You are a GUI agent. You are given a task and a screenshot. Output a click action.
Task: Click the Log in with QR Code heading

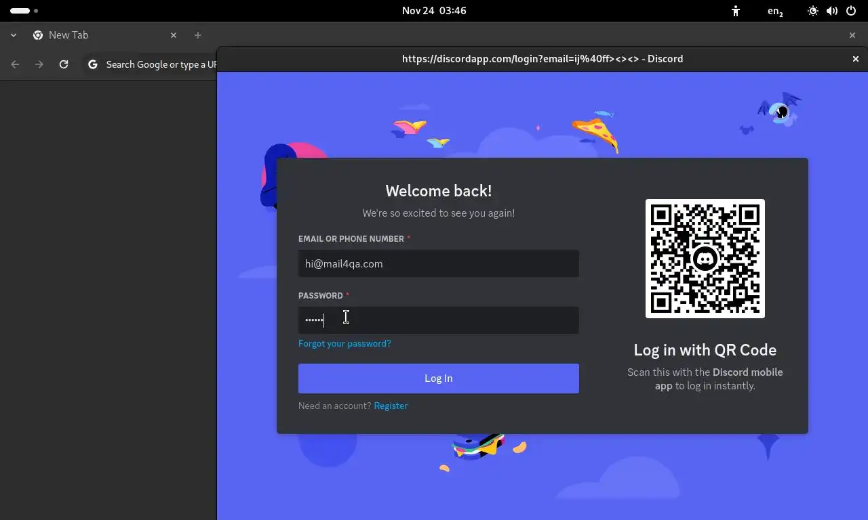coord(705,350)
